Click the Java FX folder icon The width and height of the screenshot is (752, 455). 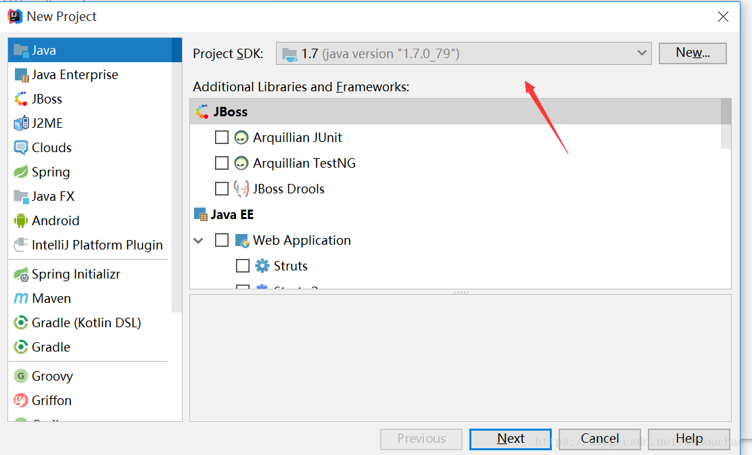21,197
